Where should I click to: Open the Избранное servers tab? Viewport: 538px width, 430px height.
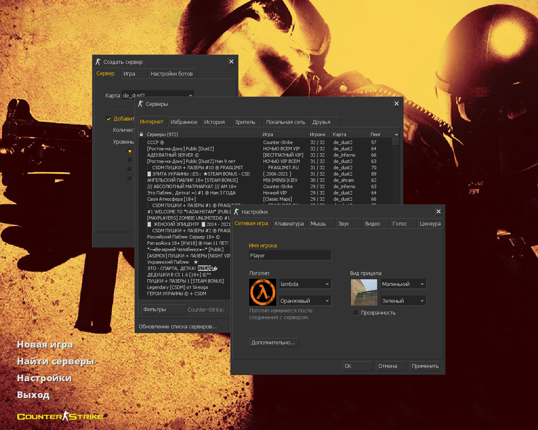184,122
